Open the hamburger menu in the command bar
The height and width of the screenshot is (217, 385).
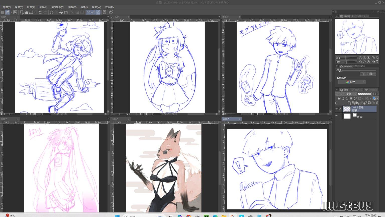click(x=3, y=12)
